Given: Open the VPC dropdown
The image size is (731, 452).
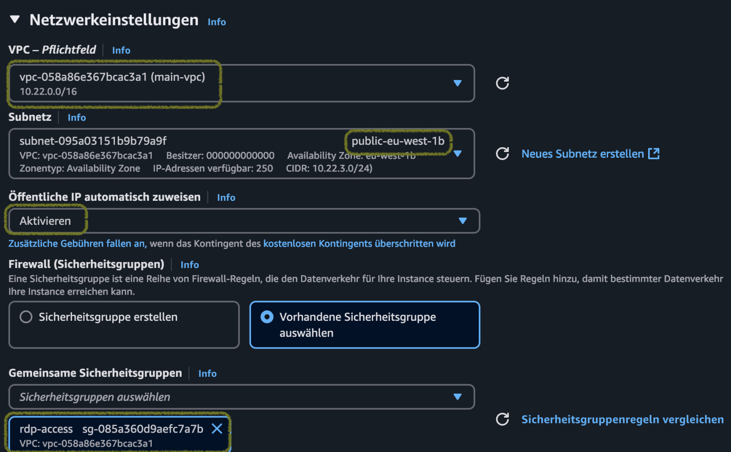Looking at the screenshot, I should pyautogui.click(x=457, y=83).
